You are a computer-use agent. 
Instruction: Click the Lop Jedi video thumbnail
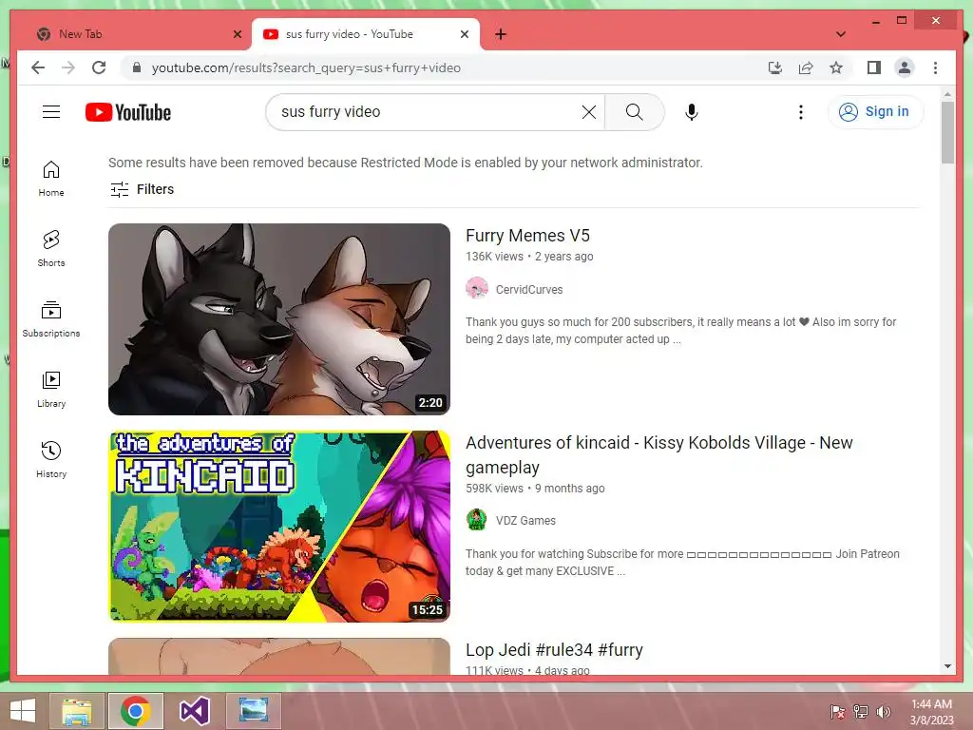pos(279,656)
